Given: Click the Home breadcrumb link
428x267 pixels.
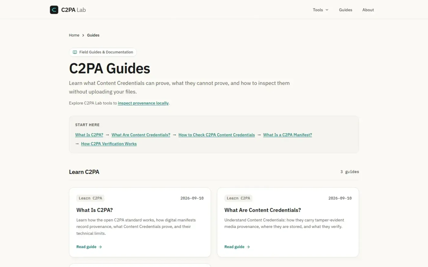Looking at the screenshot, I should [74, 35].
